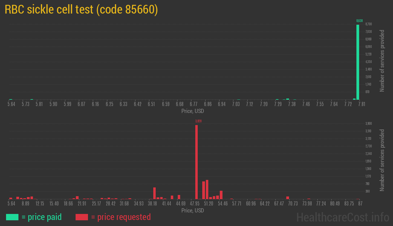Click the "= price requested" legend text
The height and width of the screenshot is (226, 393).
(121, 217)
